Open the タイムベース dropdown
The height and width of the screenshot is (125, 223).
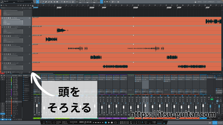coord(89,2)
